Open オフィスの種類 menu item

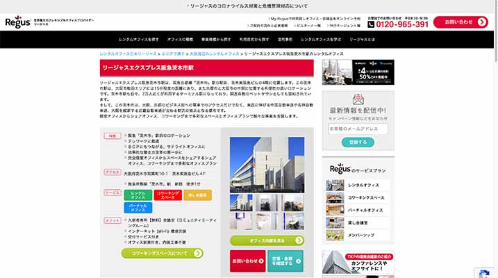(180, 40)
